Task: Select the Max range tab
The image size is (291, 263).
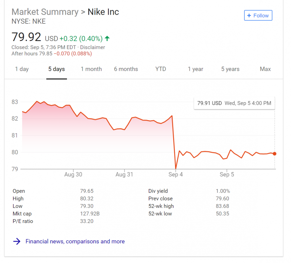Action: click(x=265, y=69)
